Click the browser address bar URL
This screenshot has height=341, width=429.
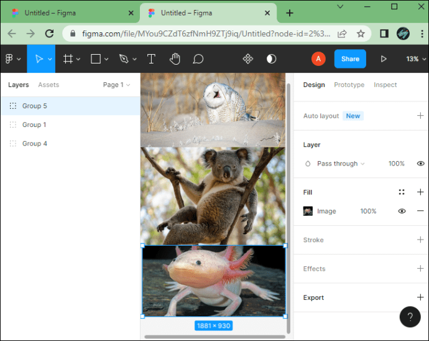coord(206,34)
